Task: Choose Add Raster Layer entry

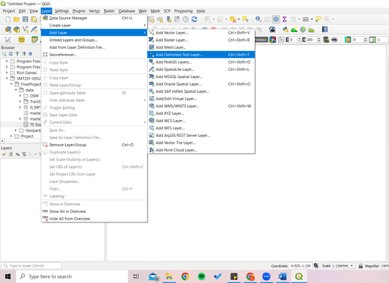Action: pyautogui.click(x=172, y=40)
